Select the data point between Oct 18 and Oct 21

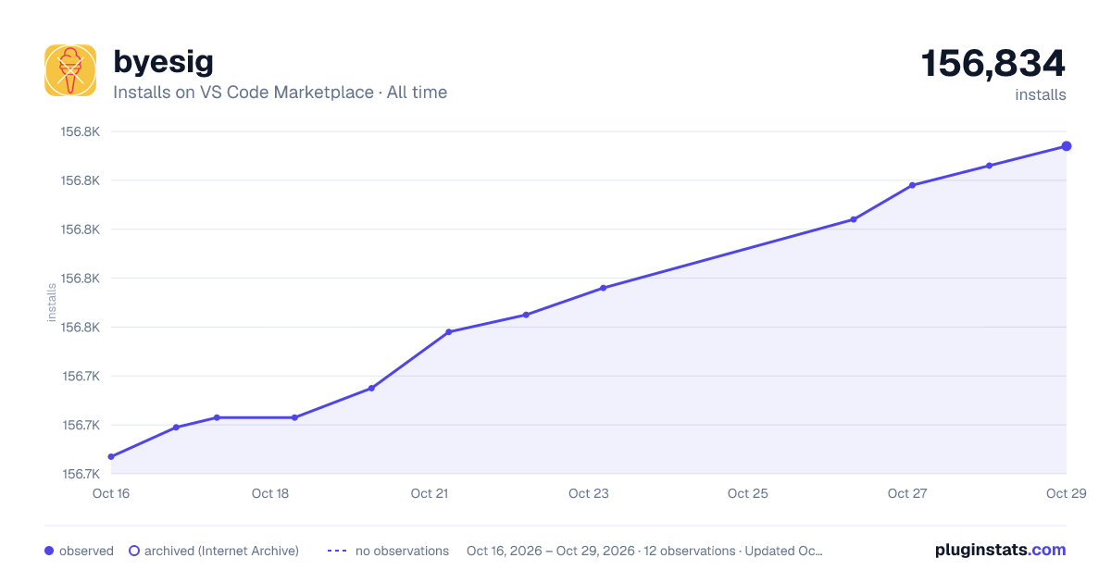[x=371, y=389]
